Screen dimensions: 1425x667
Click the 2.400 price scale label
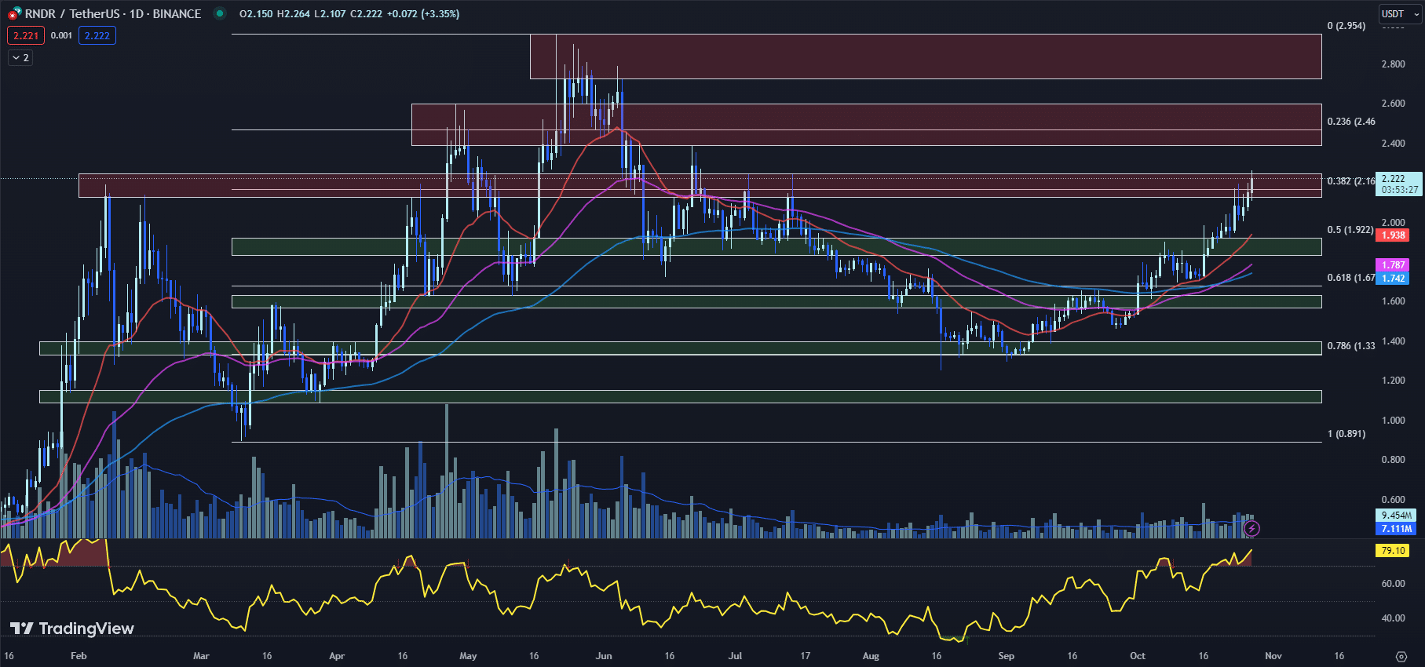click(x=1394, y=144)
